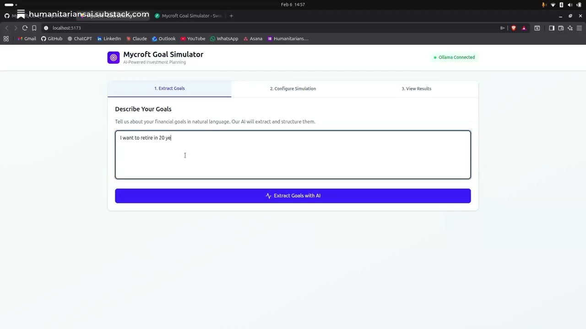Switch to 2. Configure Simulation tab
This screenshot has width=586, height=329.
coord(293,89)
